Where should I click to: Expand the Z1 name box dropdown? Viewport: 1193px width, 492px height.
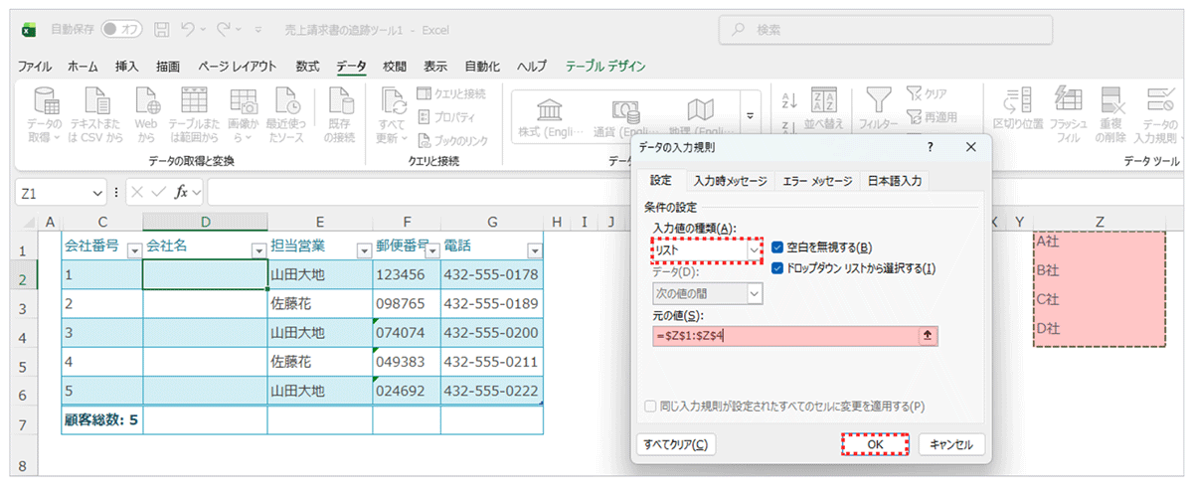[x=97, y=192]
